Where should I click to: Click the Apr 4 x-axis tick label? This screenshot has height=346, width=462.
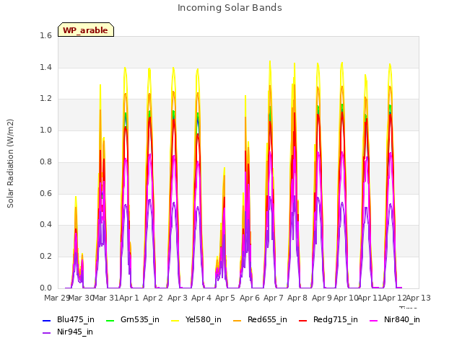pos(201,298)
